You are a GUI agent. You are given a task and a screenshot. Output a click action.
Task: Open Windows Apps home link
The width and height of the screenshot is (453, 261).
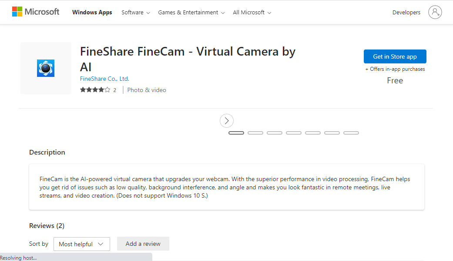coord(92,13)
